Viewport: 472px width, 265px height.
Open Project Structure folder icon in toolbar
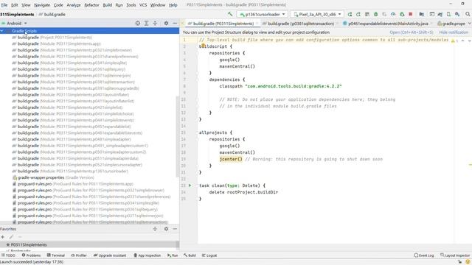[x=422, y=14]
